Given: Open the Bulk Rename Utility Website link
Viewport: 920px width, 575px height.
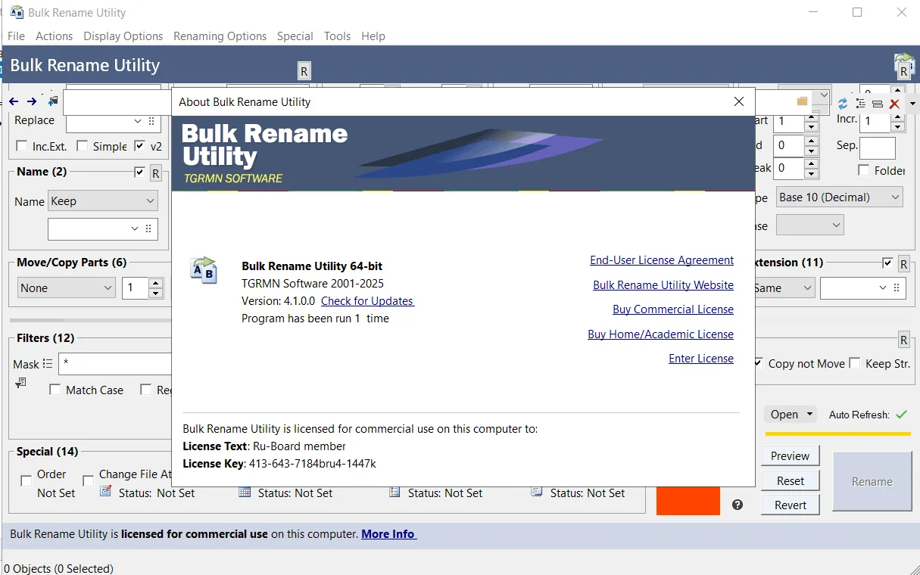Looking at the screenshot, I should 663,284.
